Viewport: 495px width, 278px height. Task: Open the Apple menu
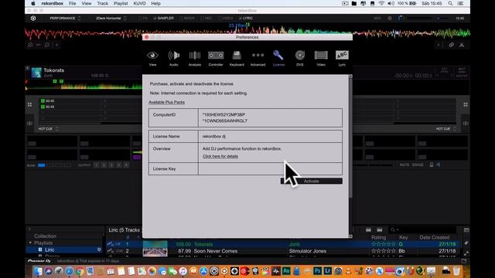(33, 3)
